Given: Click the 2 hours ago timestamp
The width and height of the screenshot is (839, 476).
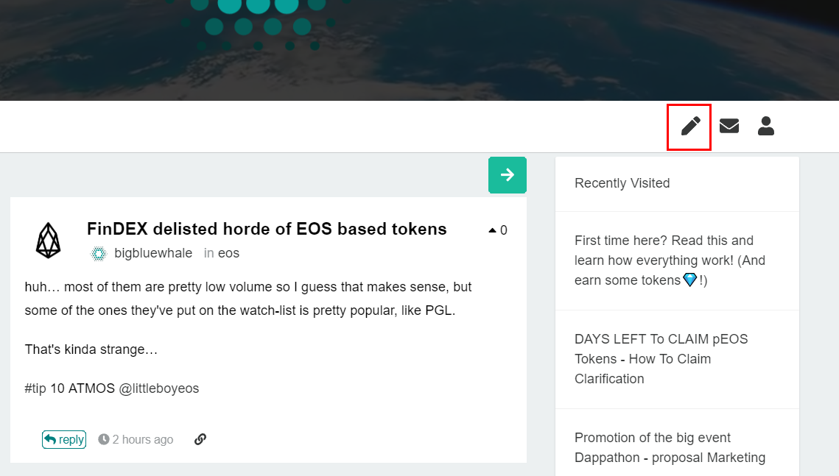Looking at the screenshot, I should tap(143, 439).
